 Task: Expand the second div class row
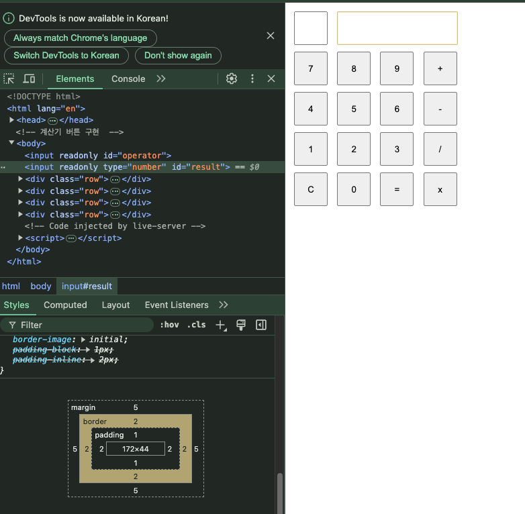[x=20, y=191]
